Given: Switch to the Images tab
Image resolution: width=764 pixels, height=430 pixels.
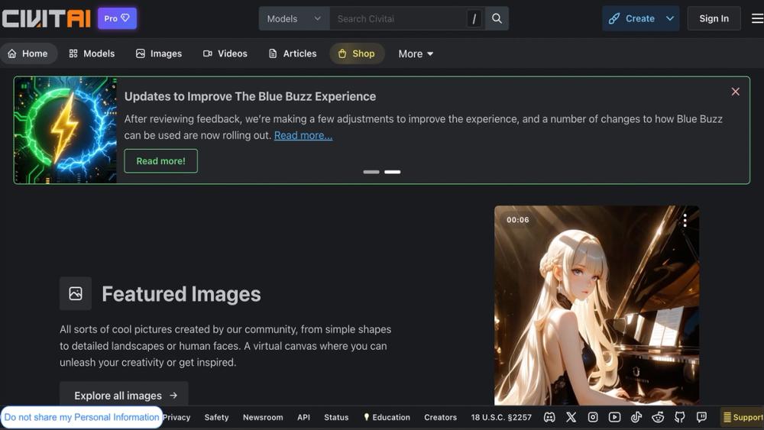Looking at the screenshot, I should (159, 53).
